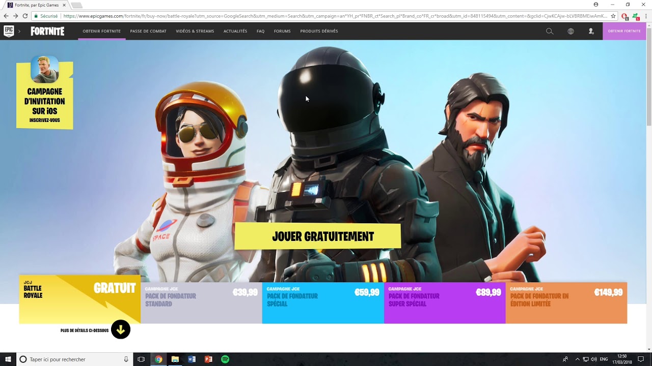Open Spotify from the taskbar

tap(225, 359)
